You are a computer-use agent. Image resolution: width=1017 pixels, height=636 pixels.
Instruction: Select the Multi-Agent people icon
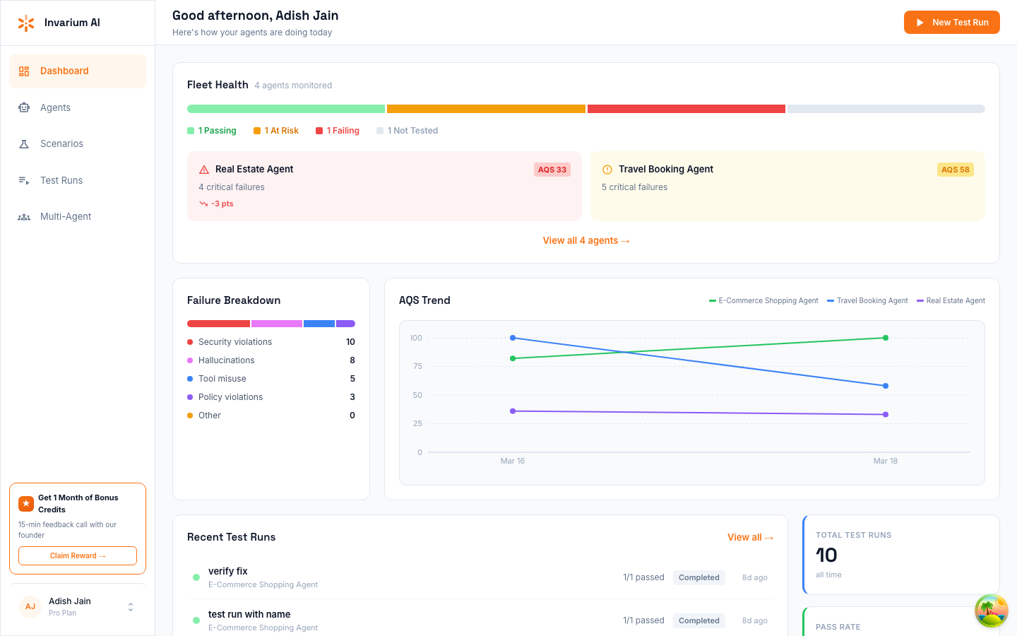(24, 216)
